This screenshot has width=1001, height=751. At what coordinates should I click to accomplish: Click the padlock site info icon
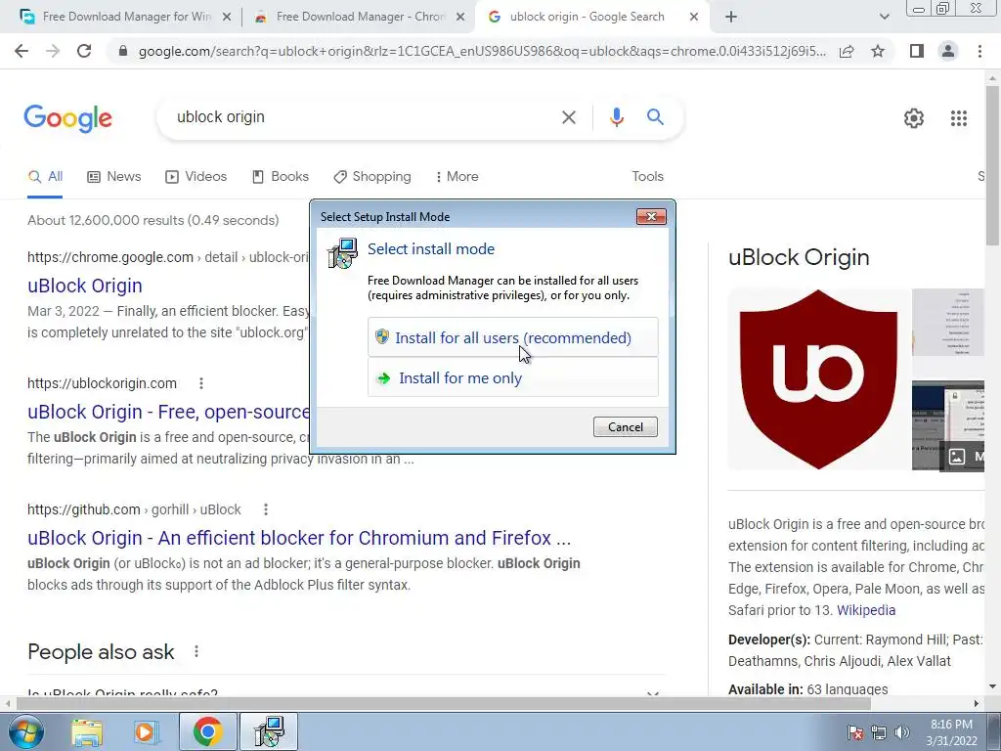(123, 51)
